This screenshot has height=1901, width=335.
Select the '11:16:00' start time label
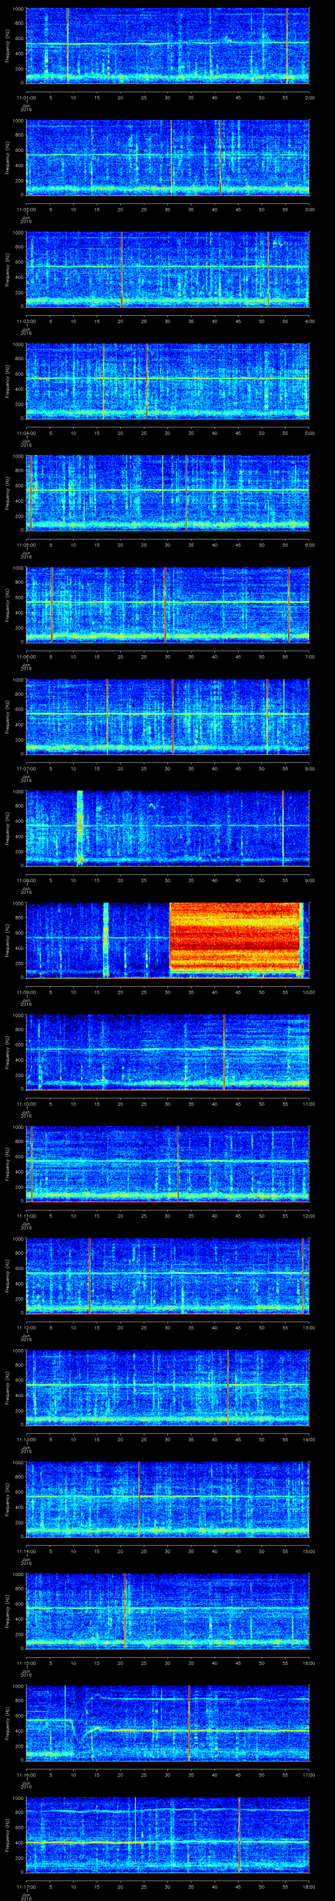pyautogui.click(x=26, y=1775)
